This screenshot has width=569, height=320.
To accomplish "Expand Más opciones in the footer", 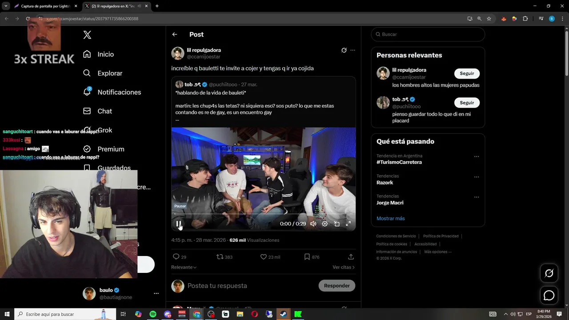I will pyautogui.click(x=438, y=252).
